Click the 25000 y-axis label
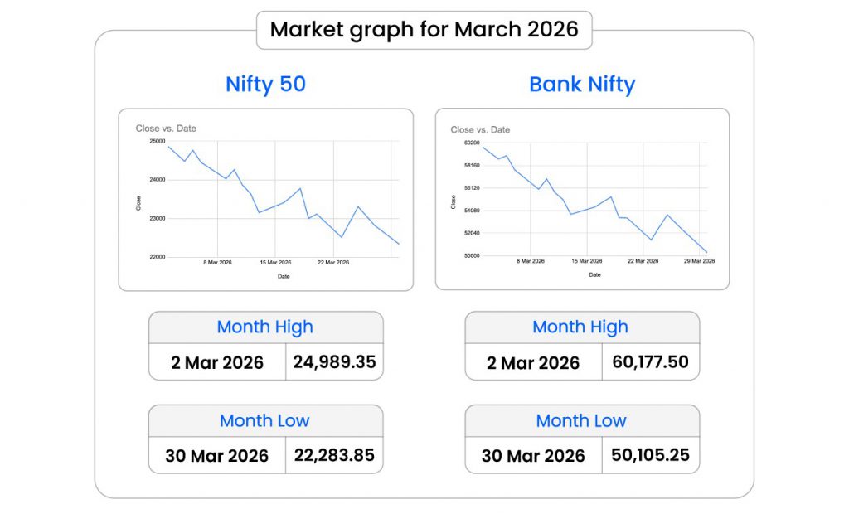 point(157,142)
